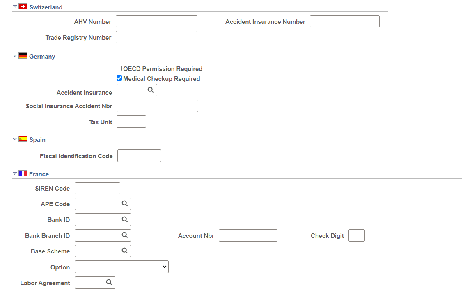Click the France flag icon
Image resolution: width=472 pixels, height=292 pixels.
click(x=23, y=173)
